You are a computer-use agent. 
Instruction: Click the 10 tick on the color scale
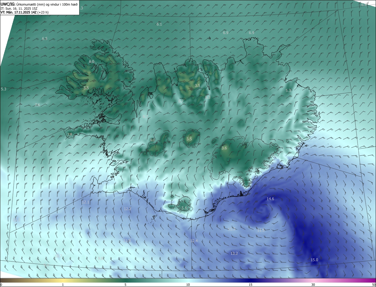[188, 285]
